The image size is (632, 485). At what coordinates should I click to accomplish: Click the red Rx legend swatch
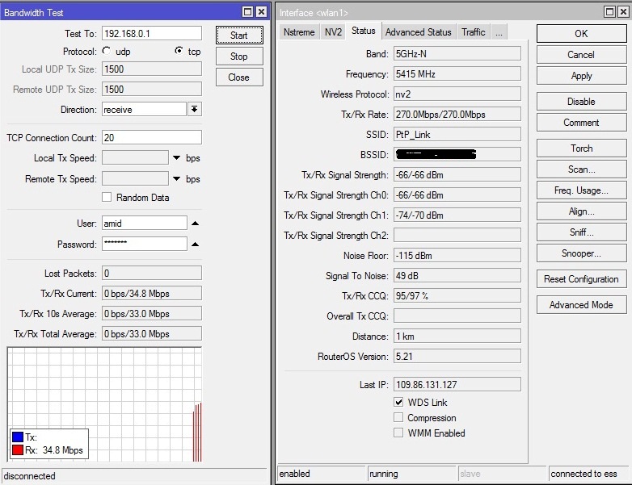coord(18,450)
